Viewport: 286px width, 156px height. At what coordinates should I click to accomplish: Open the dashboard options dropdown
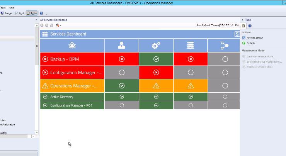click(x=58, y=25)
